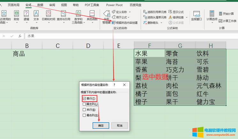The width and height of the screenshot is (238, 139).
Task: Click 追踪从属单元格 (Trace Dependents)
Action: (x=155, y=17)
